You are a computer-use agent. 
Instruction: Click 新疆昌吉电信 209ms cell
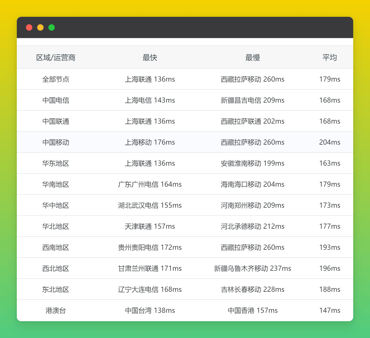pyautogui.click(x=253, y=100)
